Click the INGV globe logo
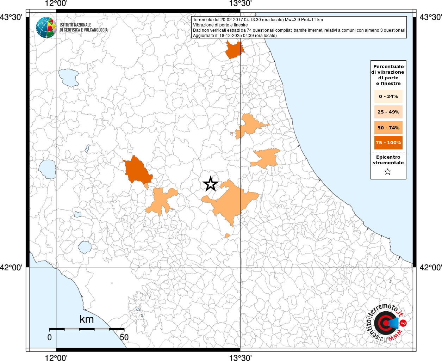Image resolution: width=442 pixels, height=361 pixels. coord(46,27)
